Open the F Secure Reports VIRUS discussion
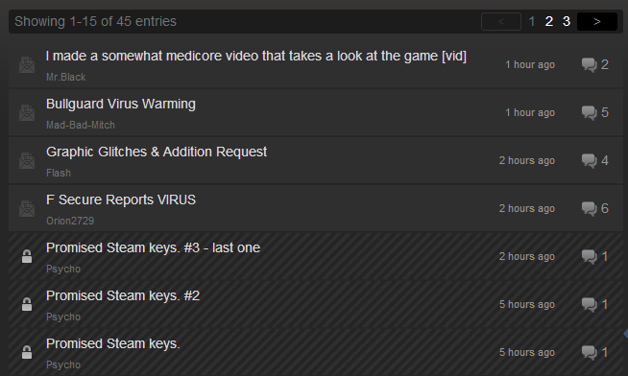The height and width of the screenshot is (376, 628). tap(121, 200)
